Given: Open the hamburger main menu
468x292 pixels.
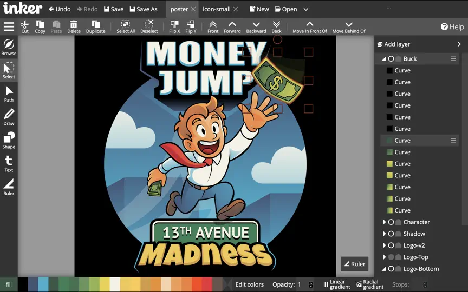Looking at the screenshot, I should point(9,26).
